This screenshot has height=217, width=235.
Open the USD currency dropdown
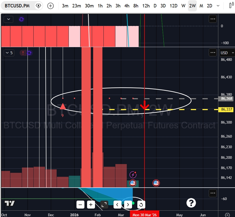pyautogui.click(x=227, y=53)
